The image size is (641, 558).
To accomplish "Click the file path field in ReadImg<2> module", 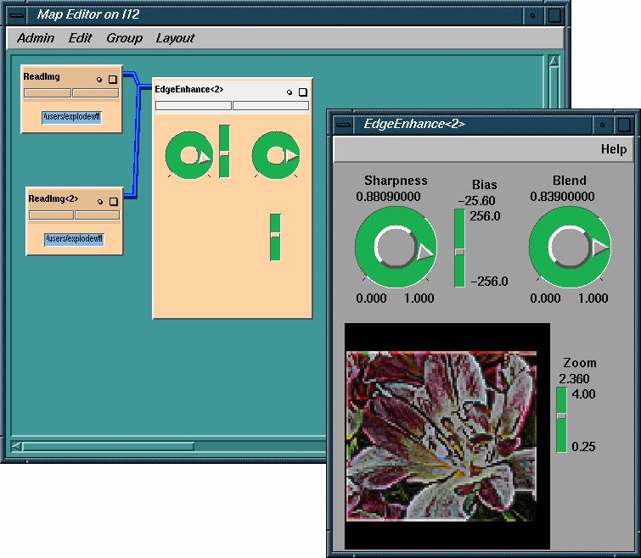I will point(74,239).
